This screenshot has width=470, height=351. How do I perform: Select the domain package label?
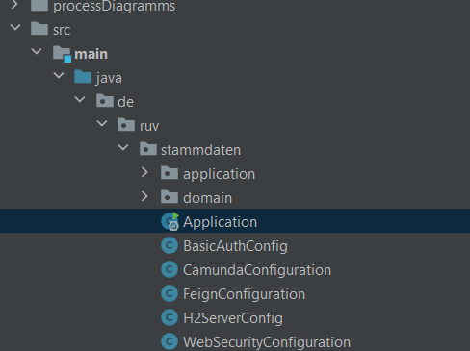(x=207, y=198)
